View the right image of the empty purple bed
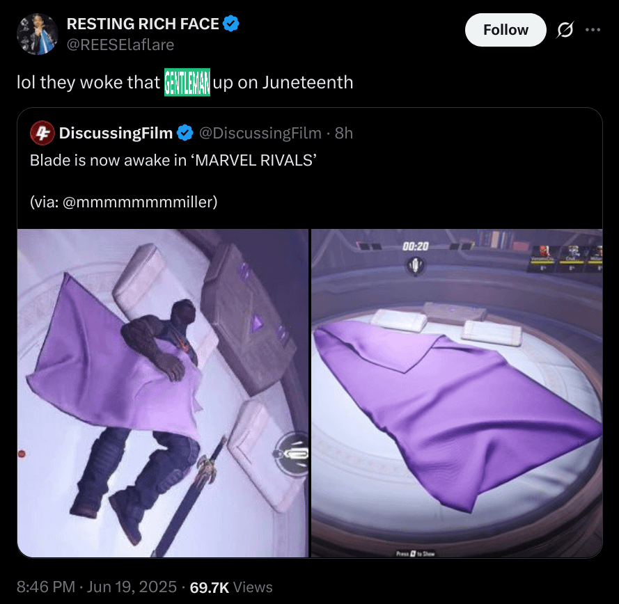This screenshot has height=604, width=619. [x=457, y=393]
